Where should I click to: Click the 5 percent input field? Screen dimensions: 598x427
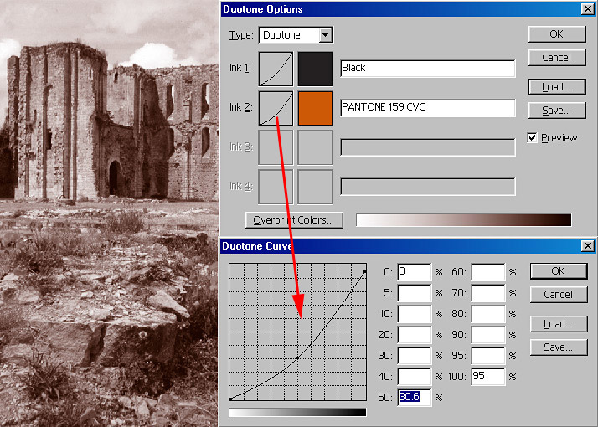pyautogui.click(x=415, y=293)
